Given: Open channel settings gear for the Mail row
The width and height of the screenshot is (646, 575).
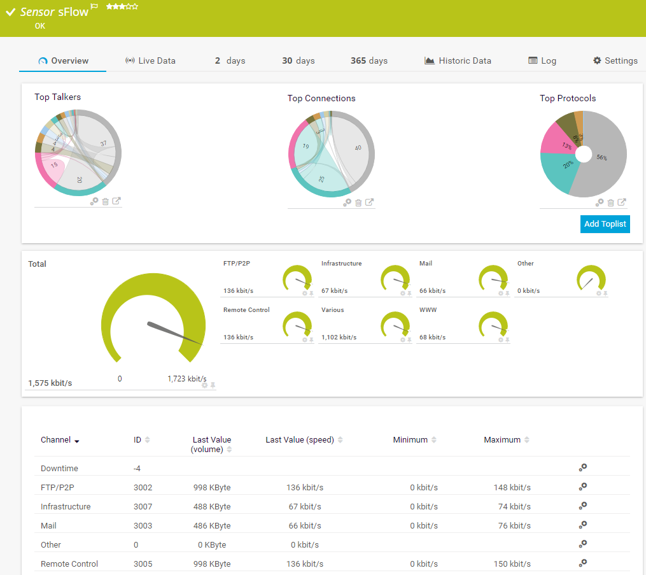Looking at the screenshot, I should (x=582, y=525).
